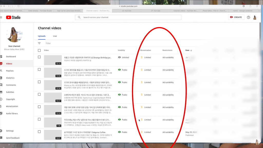Image resolution: width=263 pixels, height=148 pixels.
Task: Open the Video details browser tab
Action: click(40, 11)
